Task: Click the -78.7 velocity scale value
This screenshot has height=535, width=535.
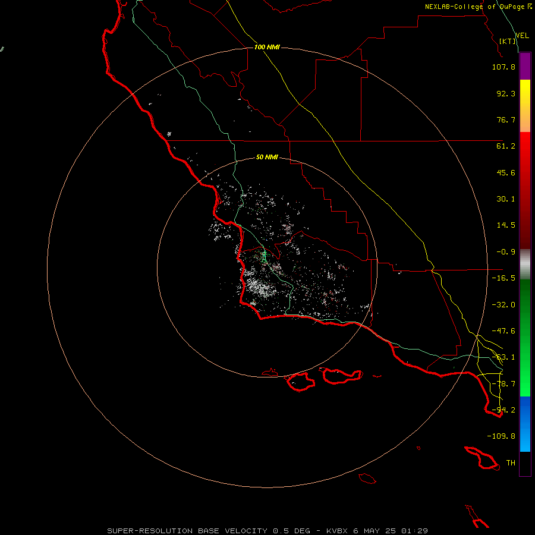Action: pos(503,384)
